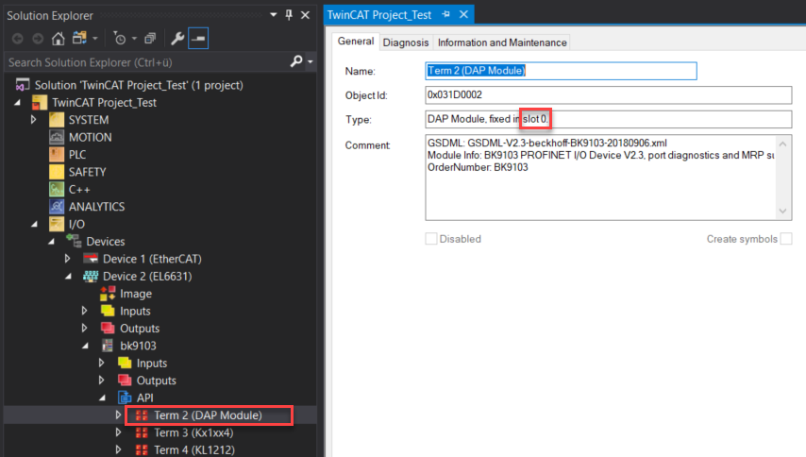Click the Name input field
The height and width of the screenshot is (457, 806).
point(561,71)
